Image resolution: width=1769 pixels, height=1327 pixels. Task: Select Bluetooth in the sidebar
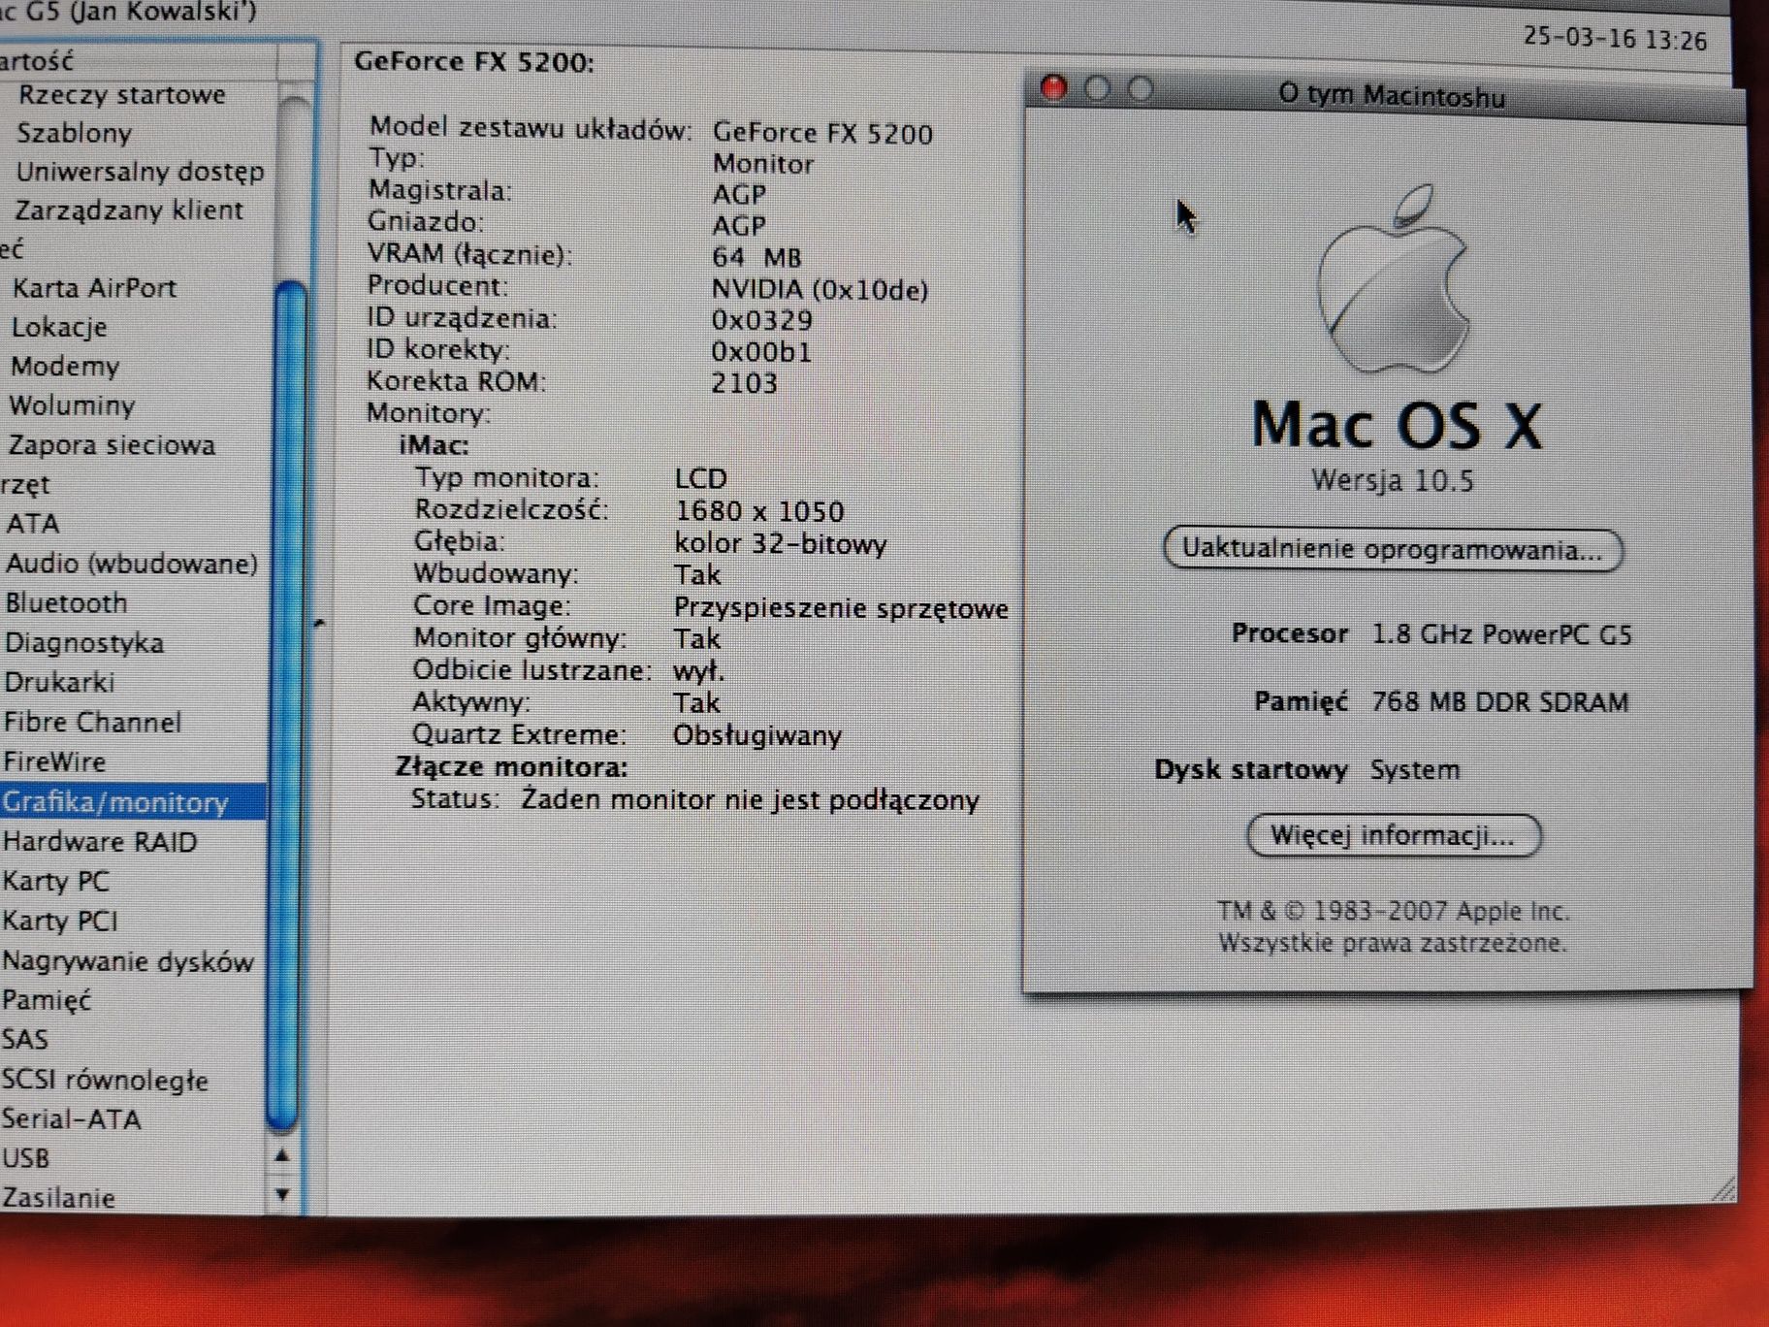pyautogui.click(x=66, y=603)
